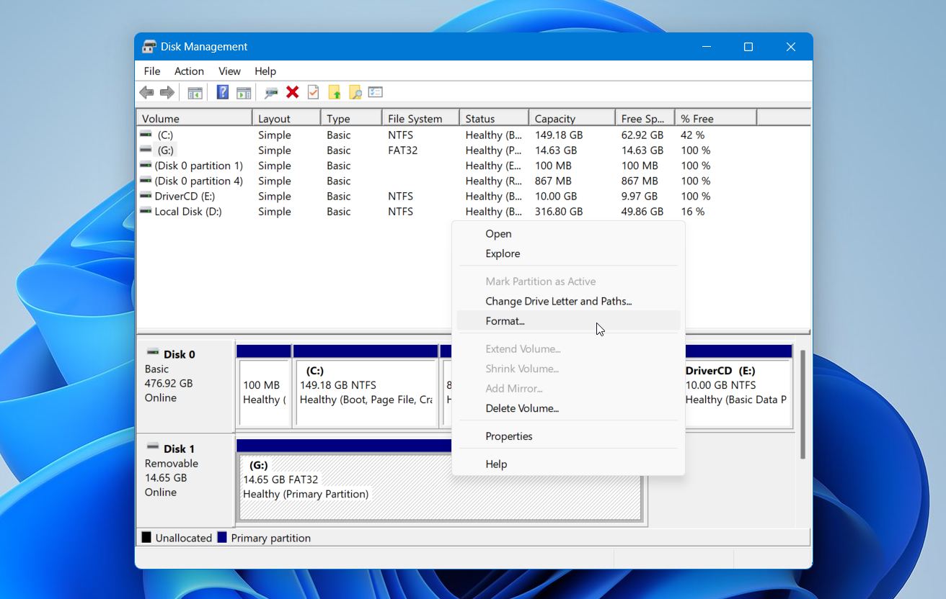The width and height of the screenshot is (946, 599).
Task: Click the 62.92 GB free space cell
Action: coord(642,135)
